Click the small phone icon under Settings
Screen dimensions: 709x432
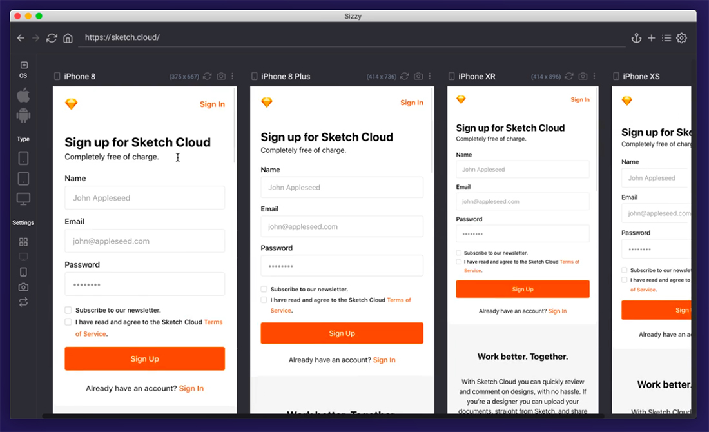click(x=23, y=272)
